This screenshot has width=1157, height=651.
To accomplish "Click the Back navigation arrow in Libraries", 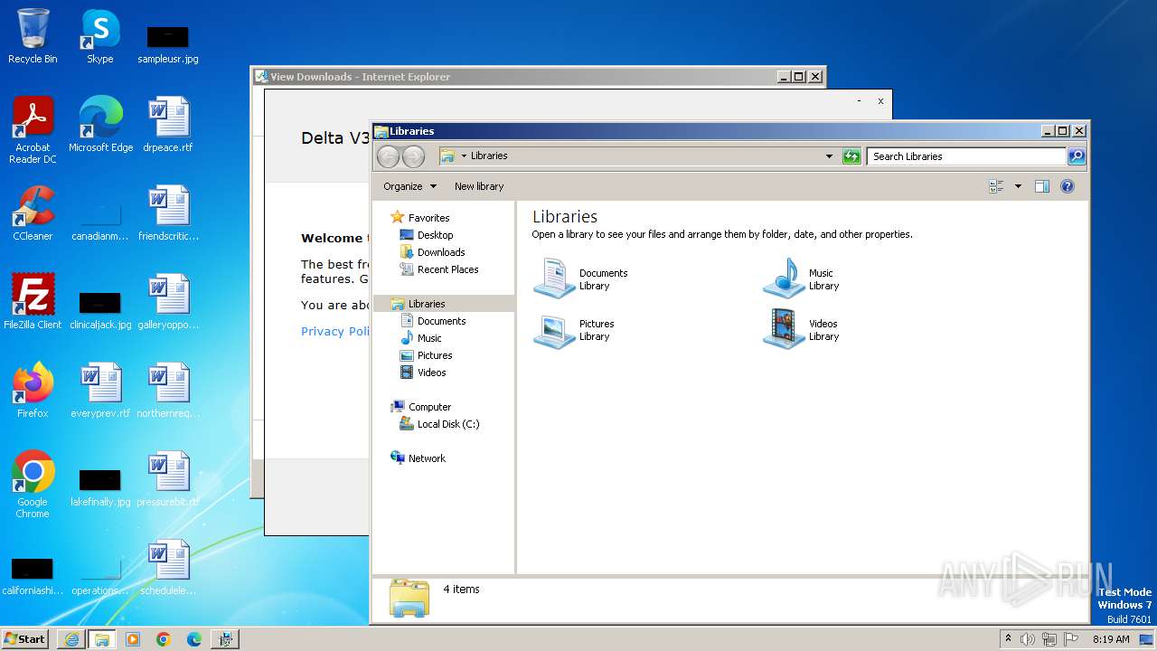I will [x=388, y=156].
